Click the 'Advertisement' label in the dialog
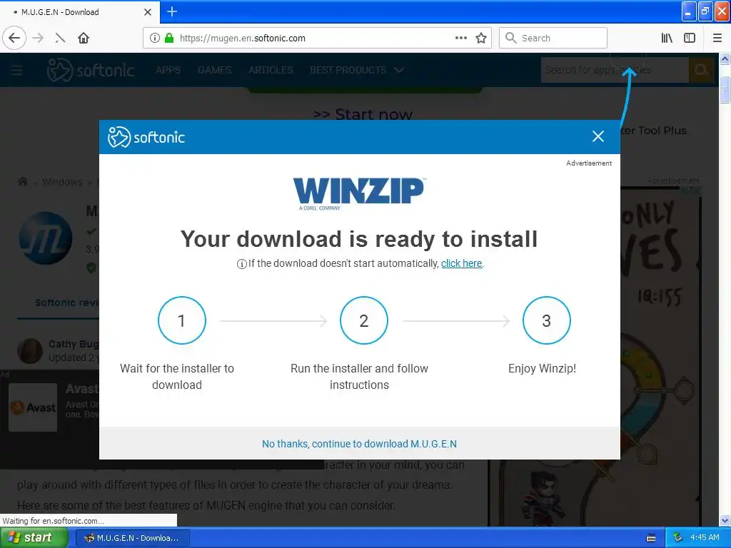 tap(589, 163)
